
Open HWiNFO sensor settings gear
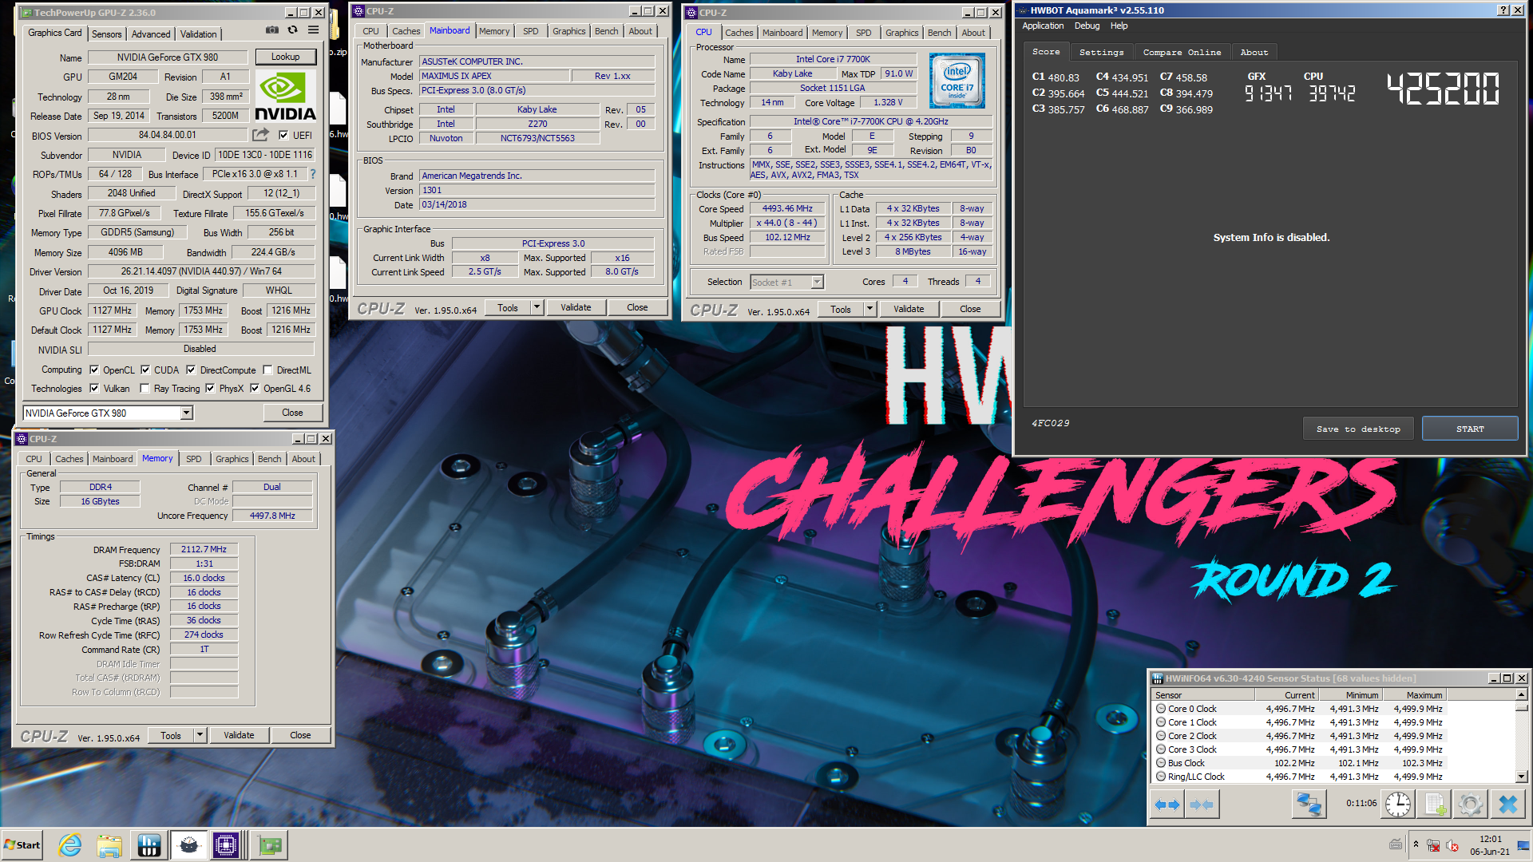click(1471, 805)
